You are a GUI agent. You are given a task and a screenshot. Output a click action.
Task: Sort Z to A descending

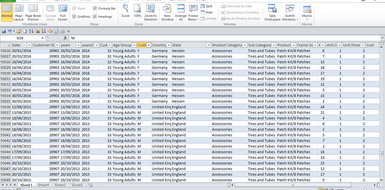[44, 31]
